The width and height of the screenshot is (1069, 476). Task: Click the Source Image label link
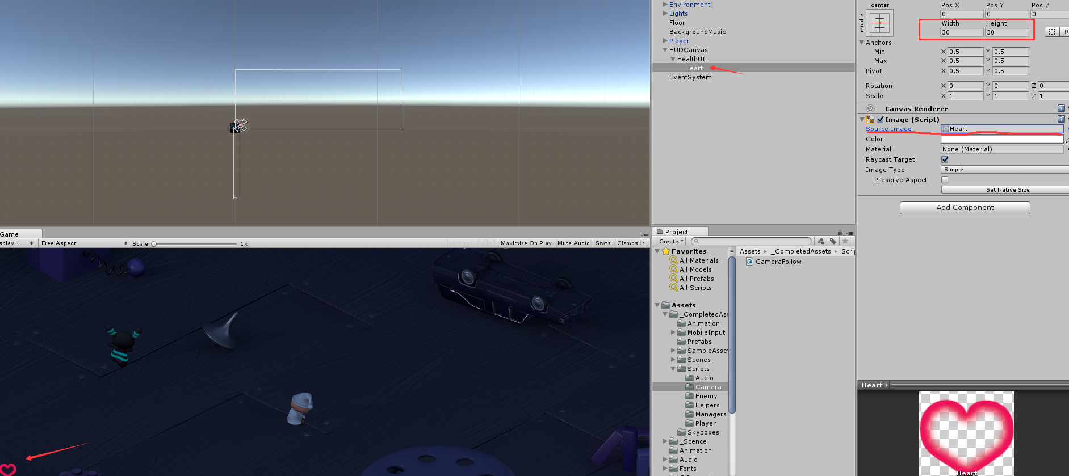point(888,129)
